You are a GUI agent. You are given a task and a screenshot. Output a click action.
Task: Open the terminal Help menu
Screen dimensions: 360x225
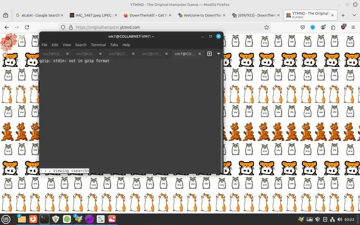pos(126,45)
